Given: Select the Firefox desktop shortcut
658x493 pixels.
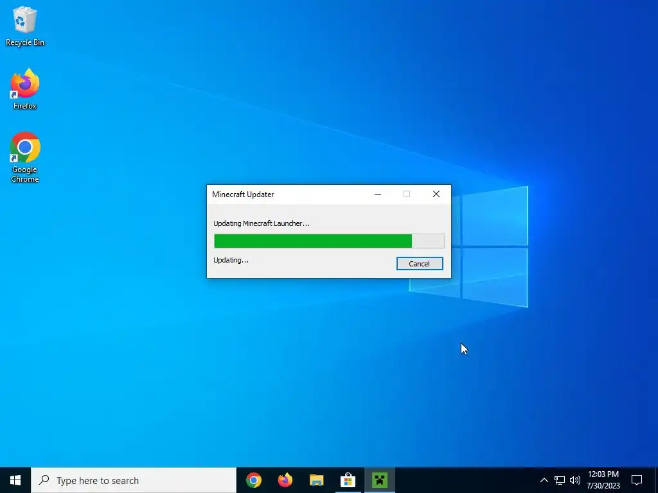Looking at the screenshot, I should pyautogui.click(x=25, y=89).
